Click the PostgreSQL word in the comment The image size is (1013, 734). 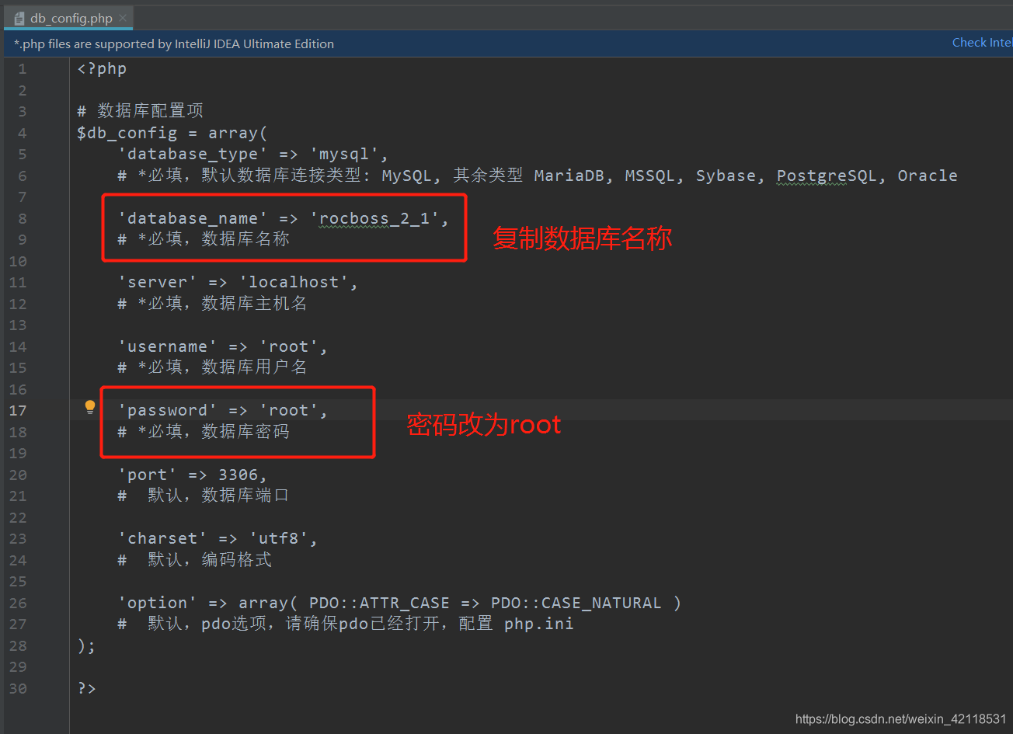tap(827, 176)
